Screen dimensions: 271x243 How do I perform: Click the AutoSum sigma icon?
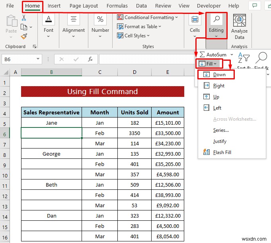202,54
